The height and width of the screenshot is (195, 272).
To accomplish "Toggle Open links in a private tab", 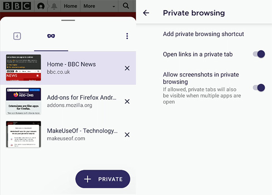I will (x=259, y=54).
